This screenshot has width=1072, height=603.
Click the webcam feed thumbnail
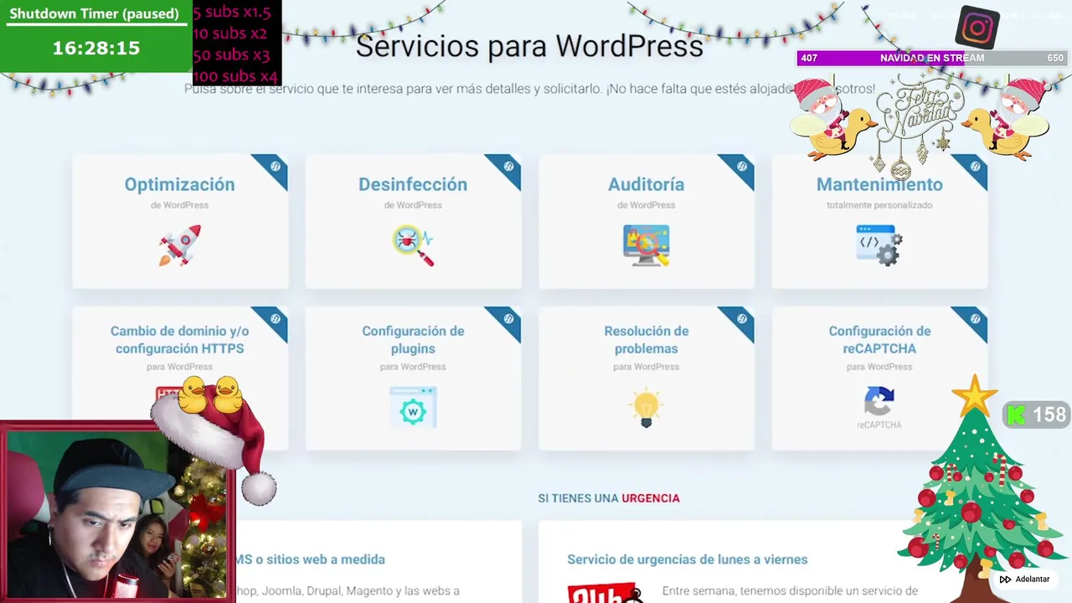(117, 512)
